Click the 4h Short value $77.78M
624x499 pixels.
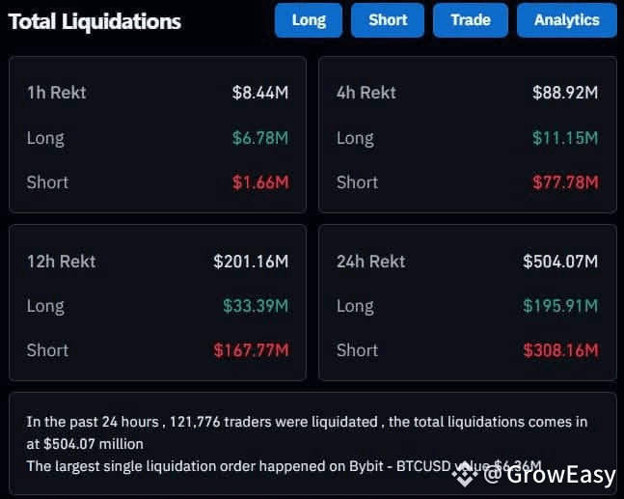click(x=565, y=182)
